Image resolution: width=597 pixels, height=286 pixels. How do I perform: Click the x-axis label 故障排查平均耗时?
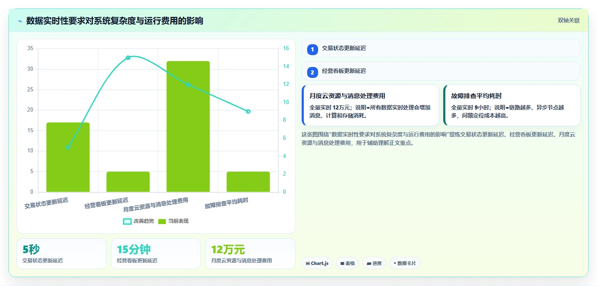point(226,203)
